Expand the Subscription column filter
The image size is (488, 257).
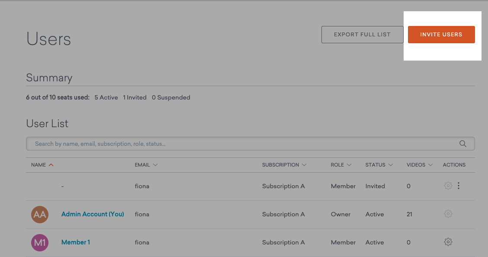coord(304,165)
